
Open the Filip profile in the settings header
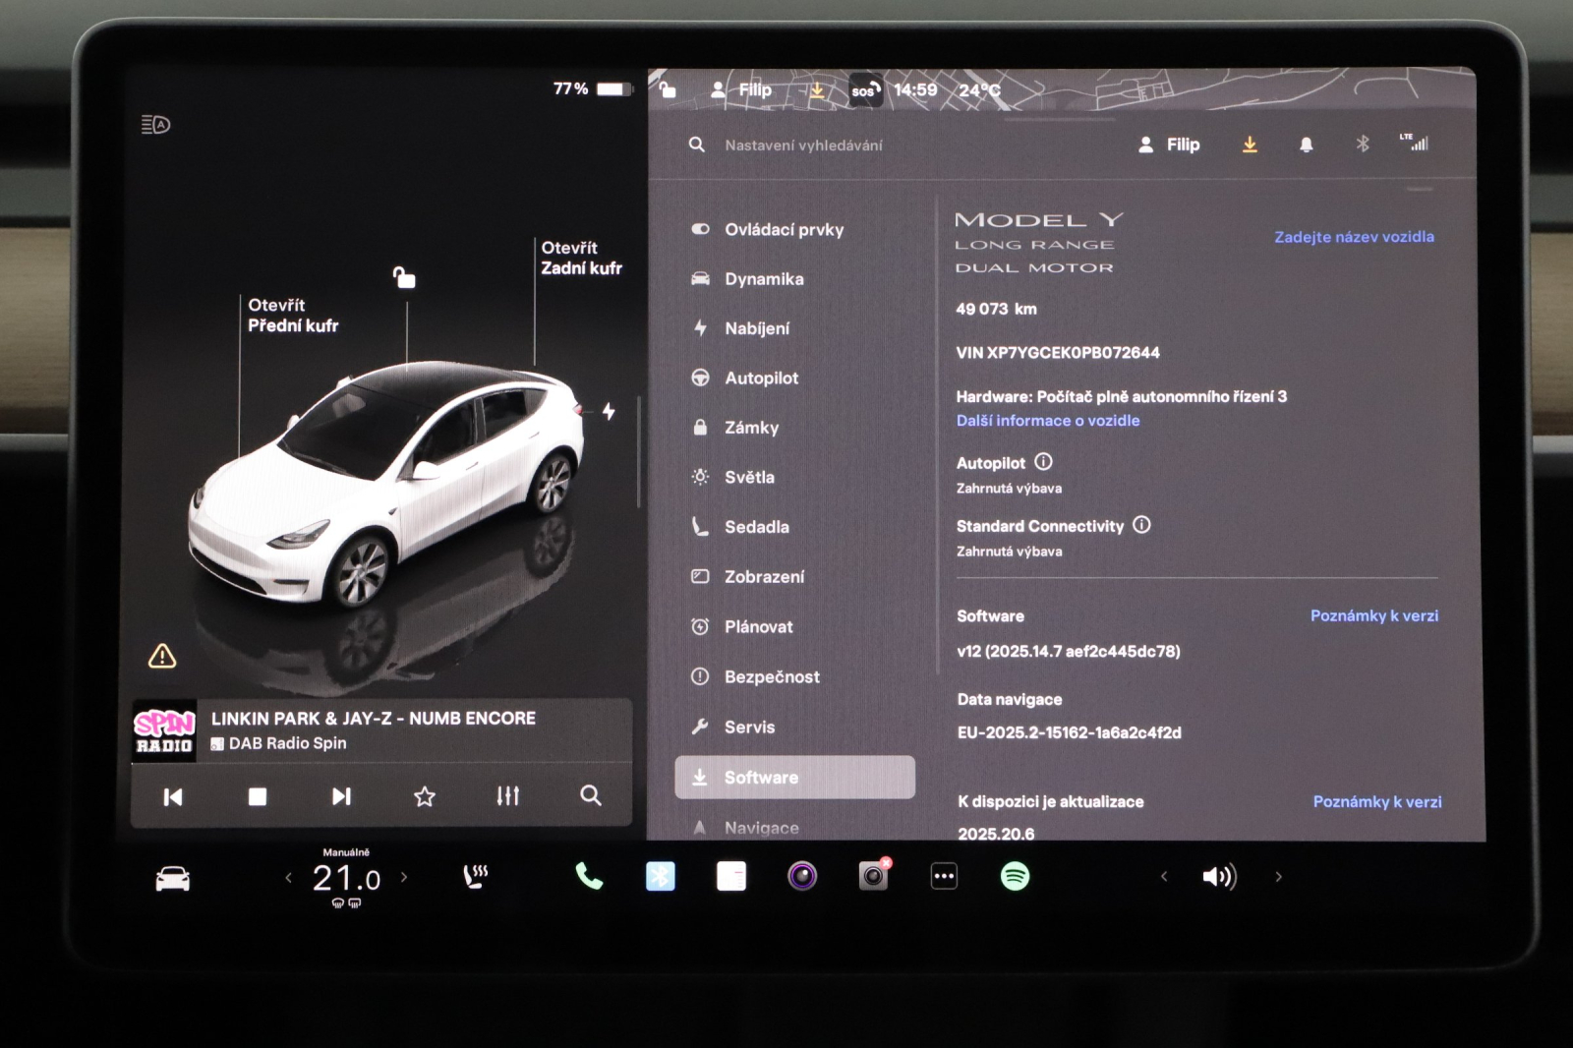point(1169,145)
